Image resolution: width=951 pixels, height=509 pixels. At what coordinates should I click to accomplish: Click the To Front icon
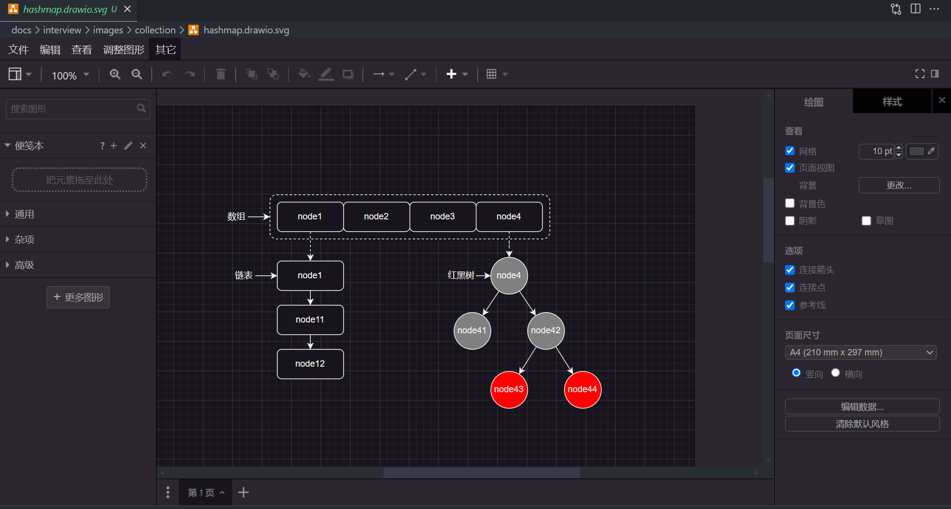tap(251, 74)
